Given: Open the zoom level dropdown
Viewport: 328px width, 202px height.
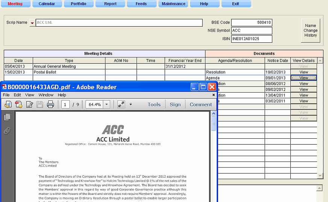Looking at the screenshot, I should click(106, 105).
